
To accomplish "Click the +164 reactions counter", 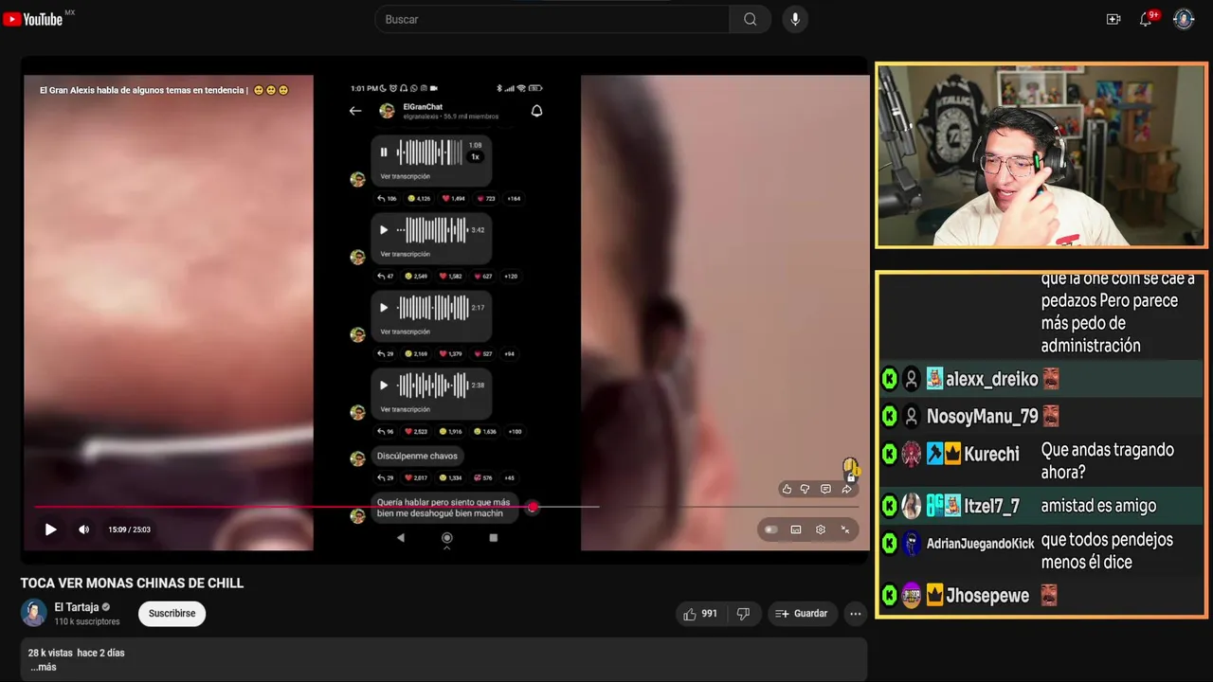I will (x=514, y=199).
